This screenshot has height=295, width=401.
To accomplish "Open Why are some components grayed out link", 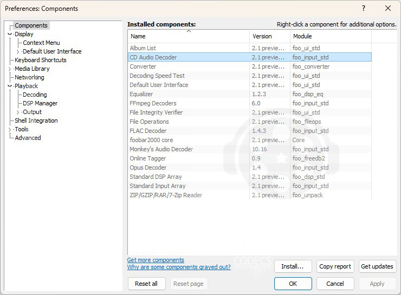I will pos(179,267).
